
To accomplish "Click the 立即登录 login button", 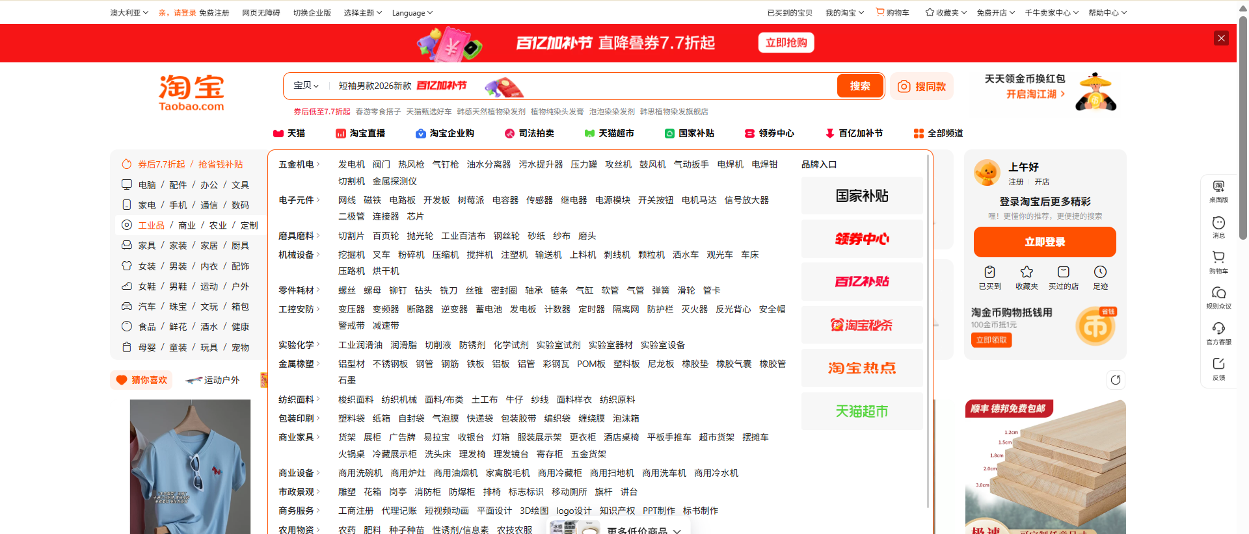I will (x=1044, y=242).
